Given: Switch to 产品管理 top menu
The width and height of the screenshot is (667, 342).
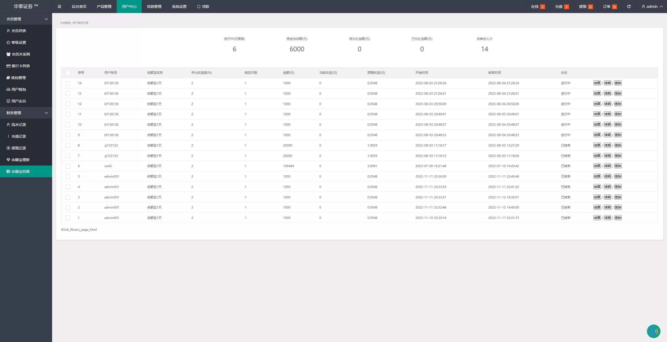Looking at the screenshot, I should click(x=104, y=7).
